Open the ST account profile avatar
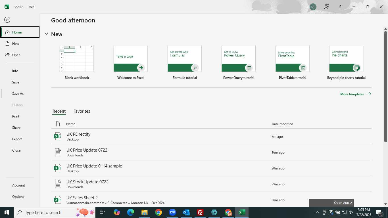This screenshot has height=218, width=388. pyautogui.click(x=313, y=7)
